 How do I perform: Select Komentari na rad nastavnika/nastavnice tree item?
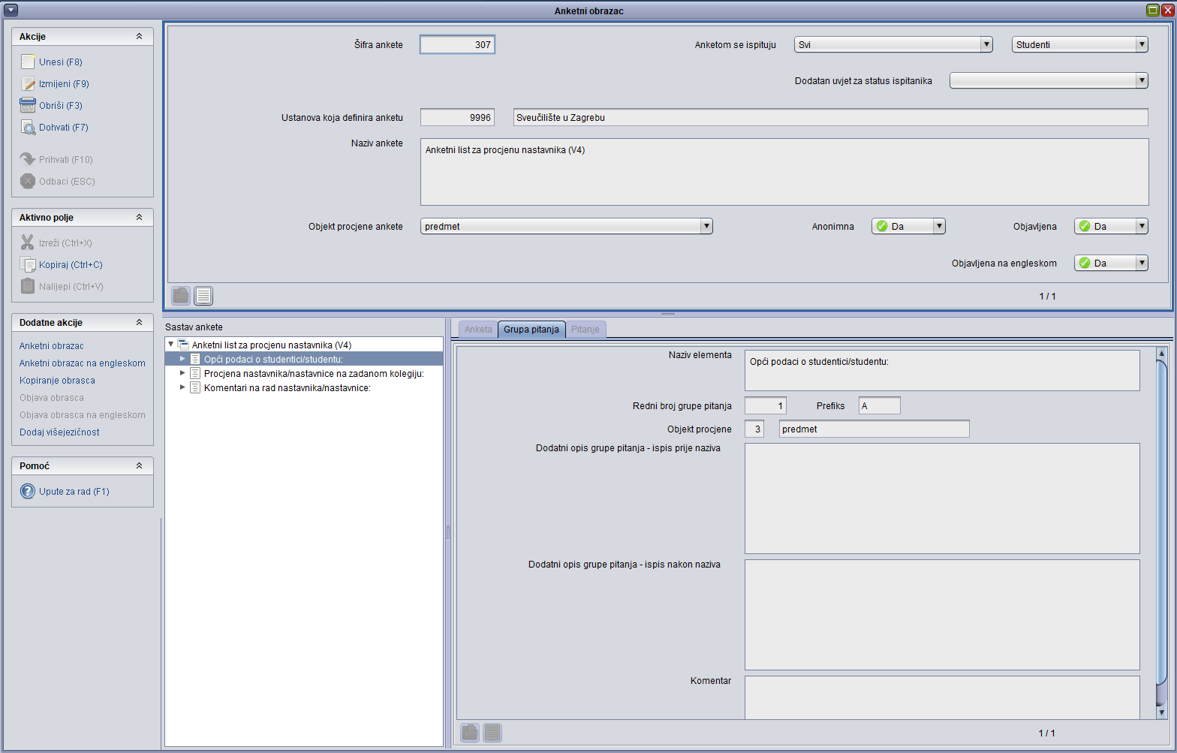287,388
